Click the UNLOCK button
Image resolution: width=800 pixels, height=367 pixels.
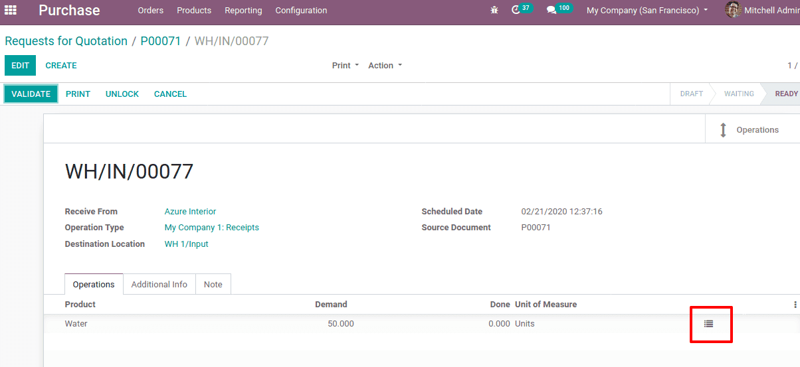[x=122, y=94]
